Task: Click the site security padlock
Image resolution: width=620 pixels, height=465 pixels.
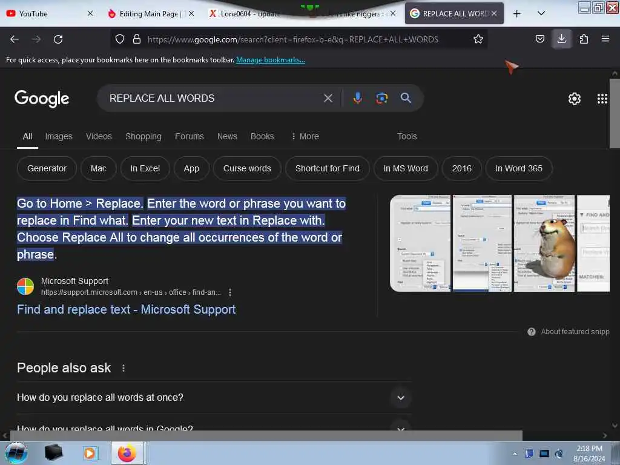Action: click(137, 39)
